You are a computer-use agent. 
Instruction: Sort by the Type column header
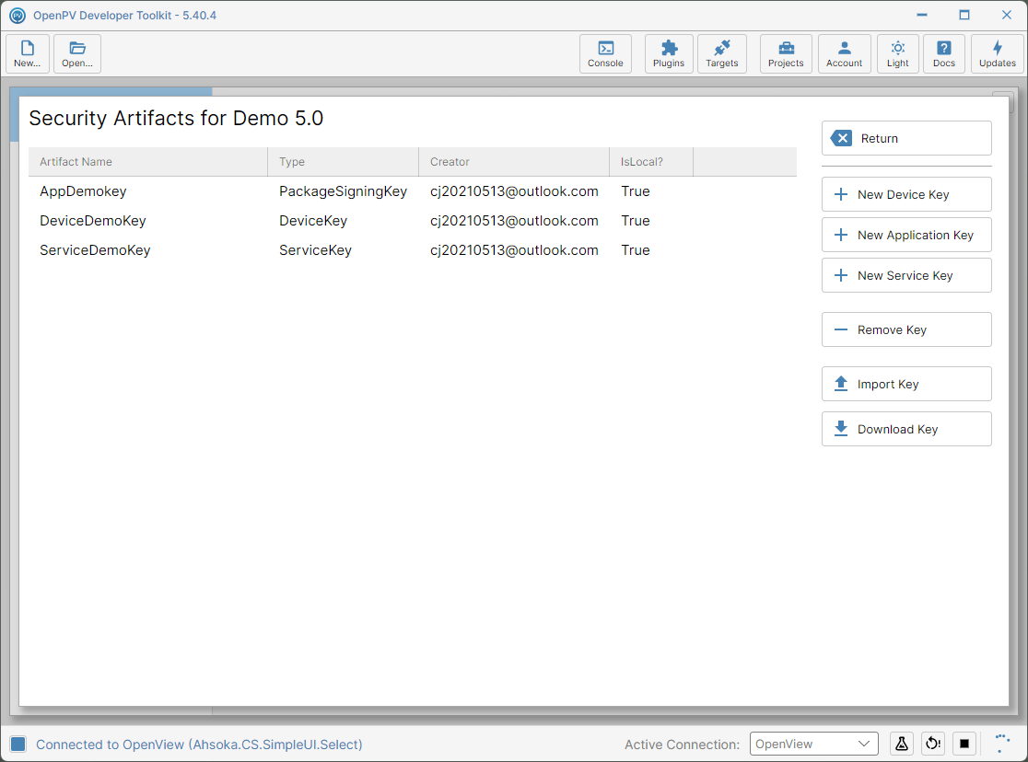tap(344, 162)
